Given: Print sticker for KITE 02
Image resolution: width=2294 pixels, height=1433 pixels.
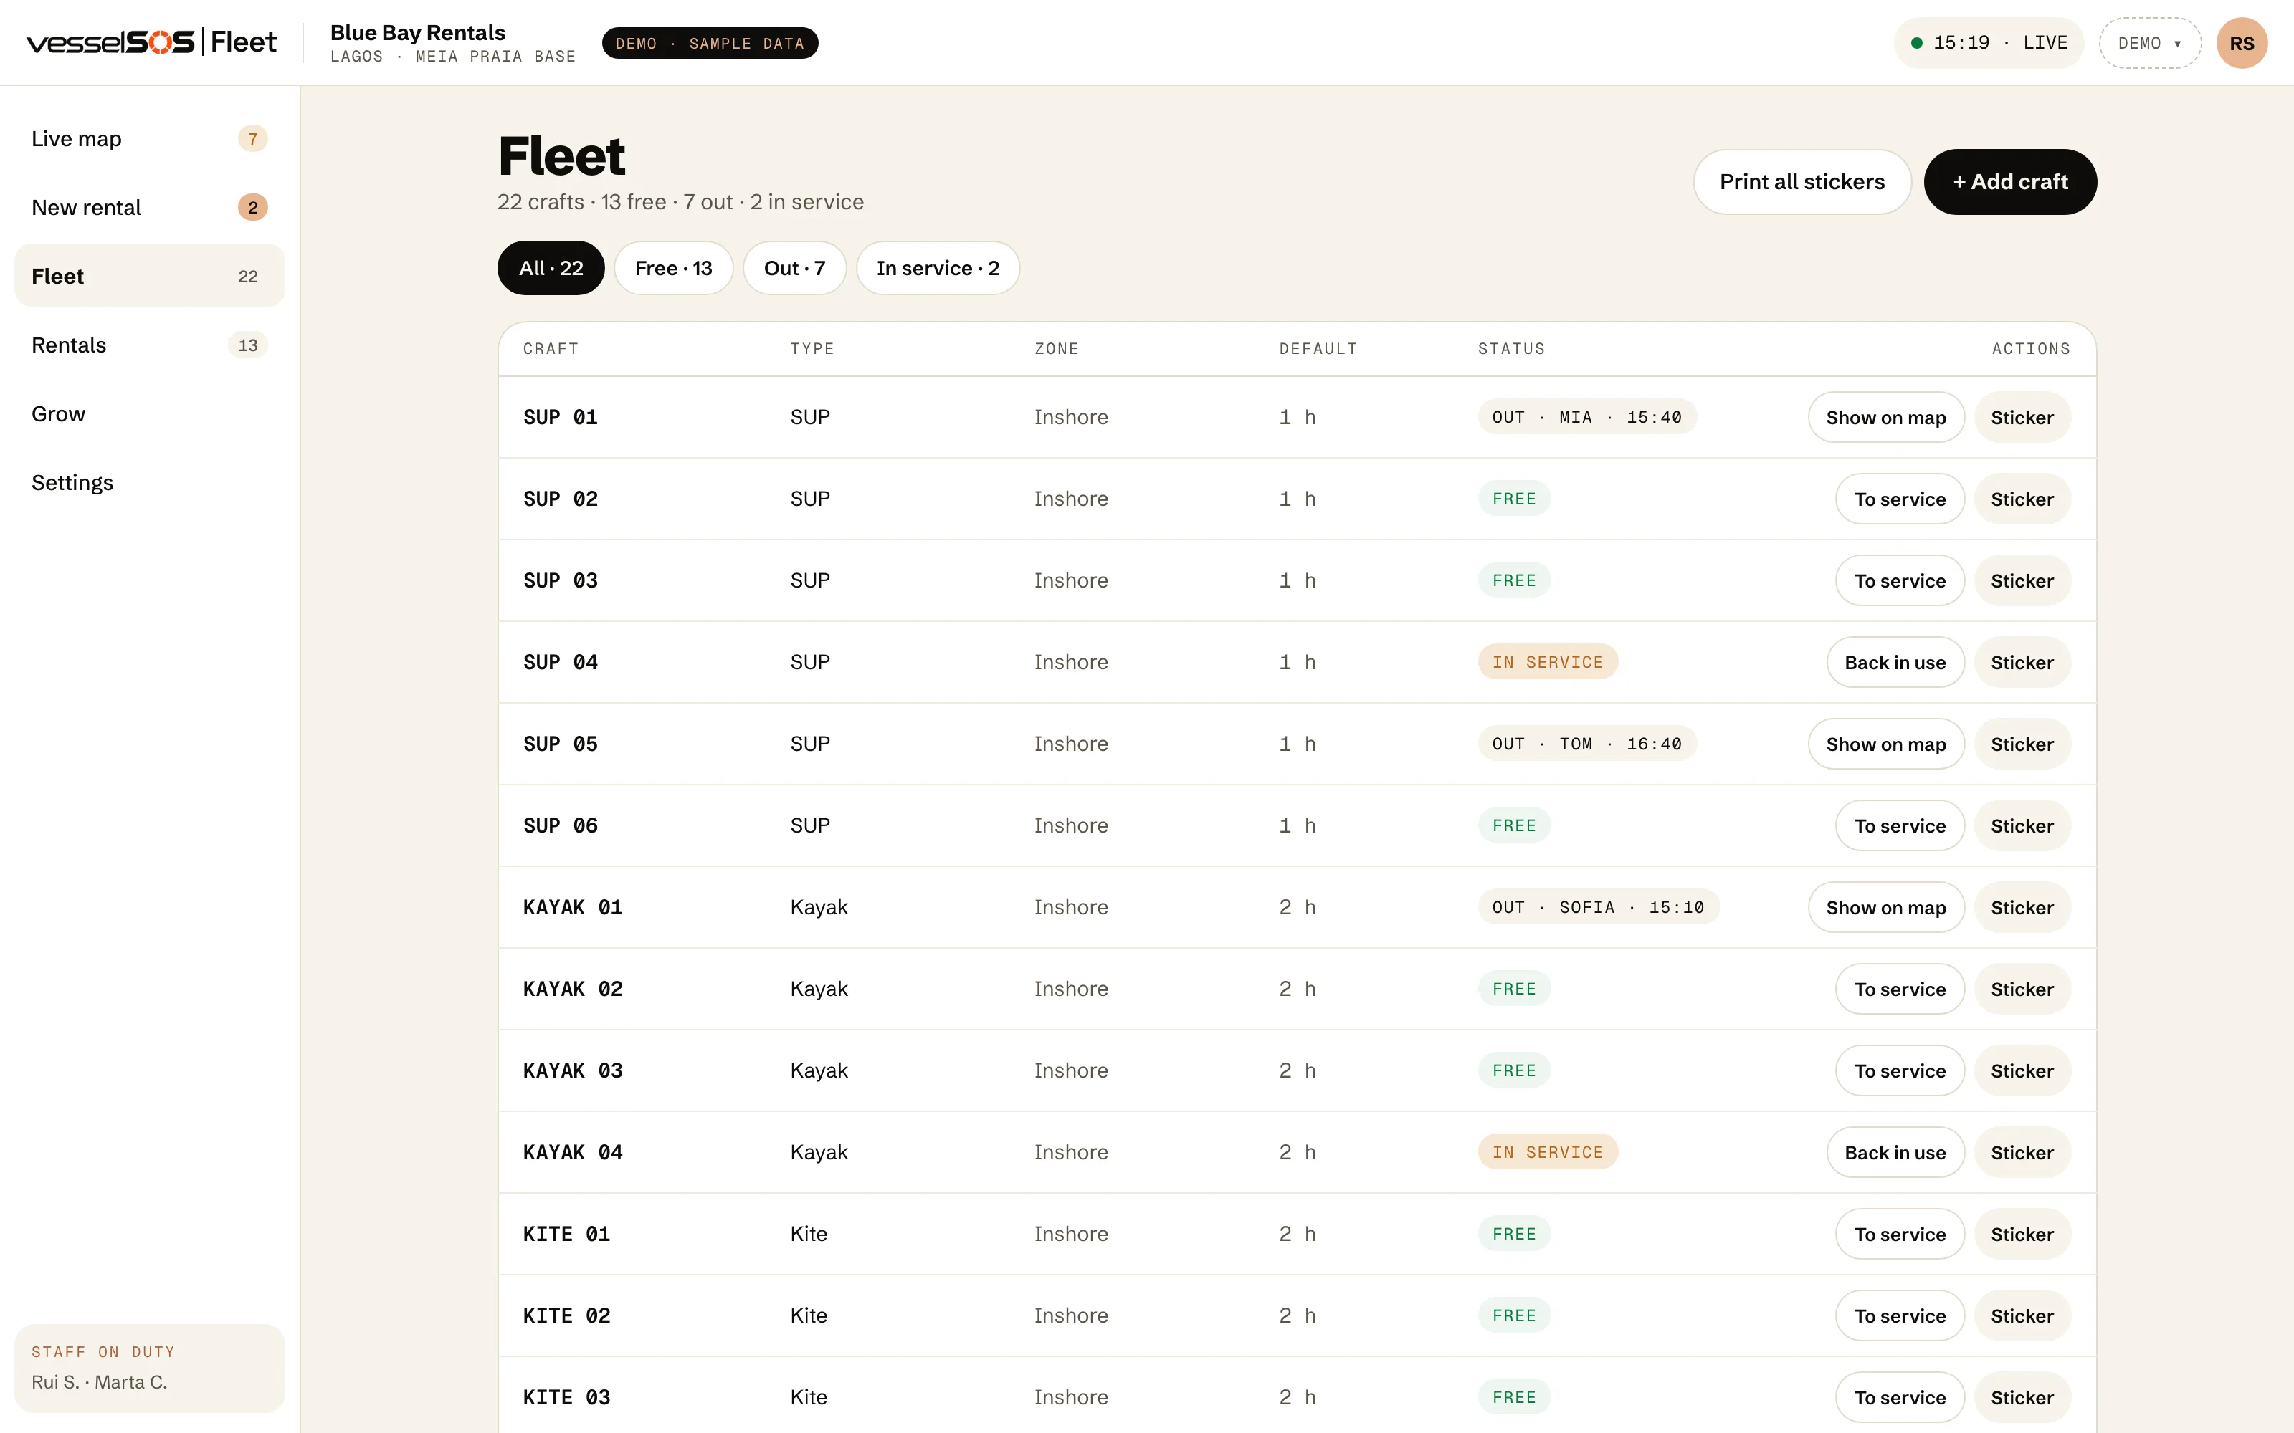Looking at the screenshot, I should click(2022, 1315).
